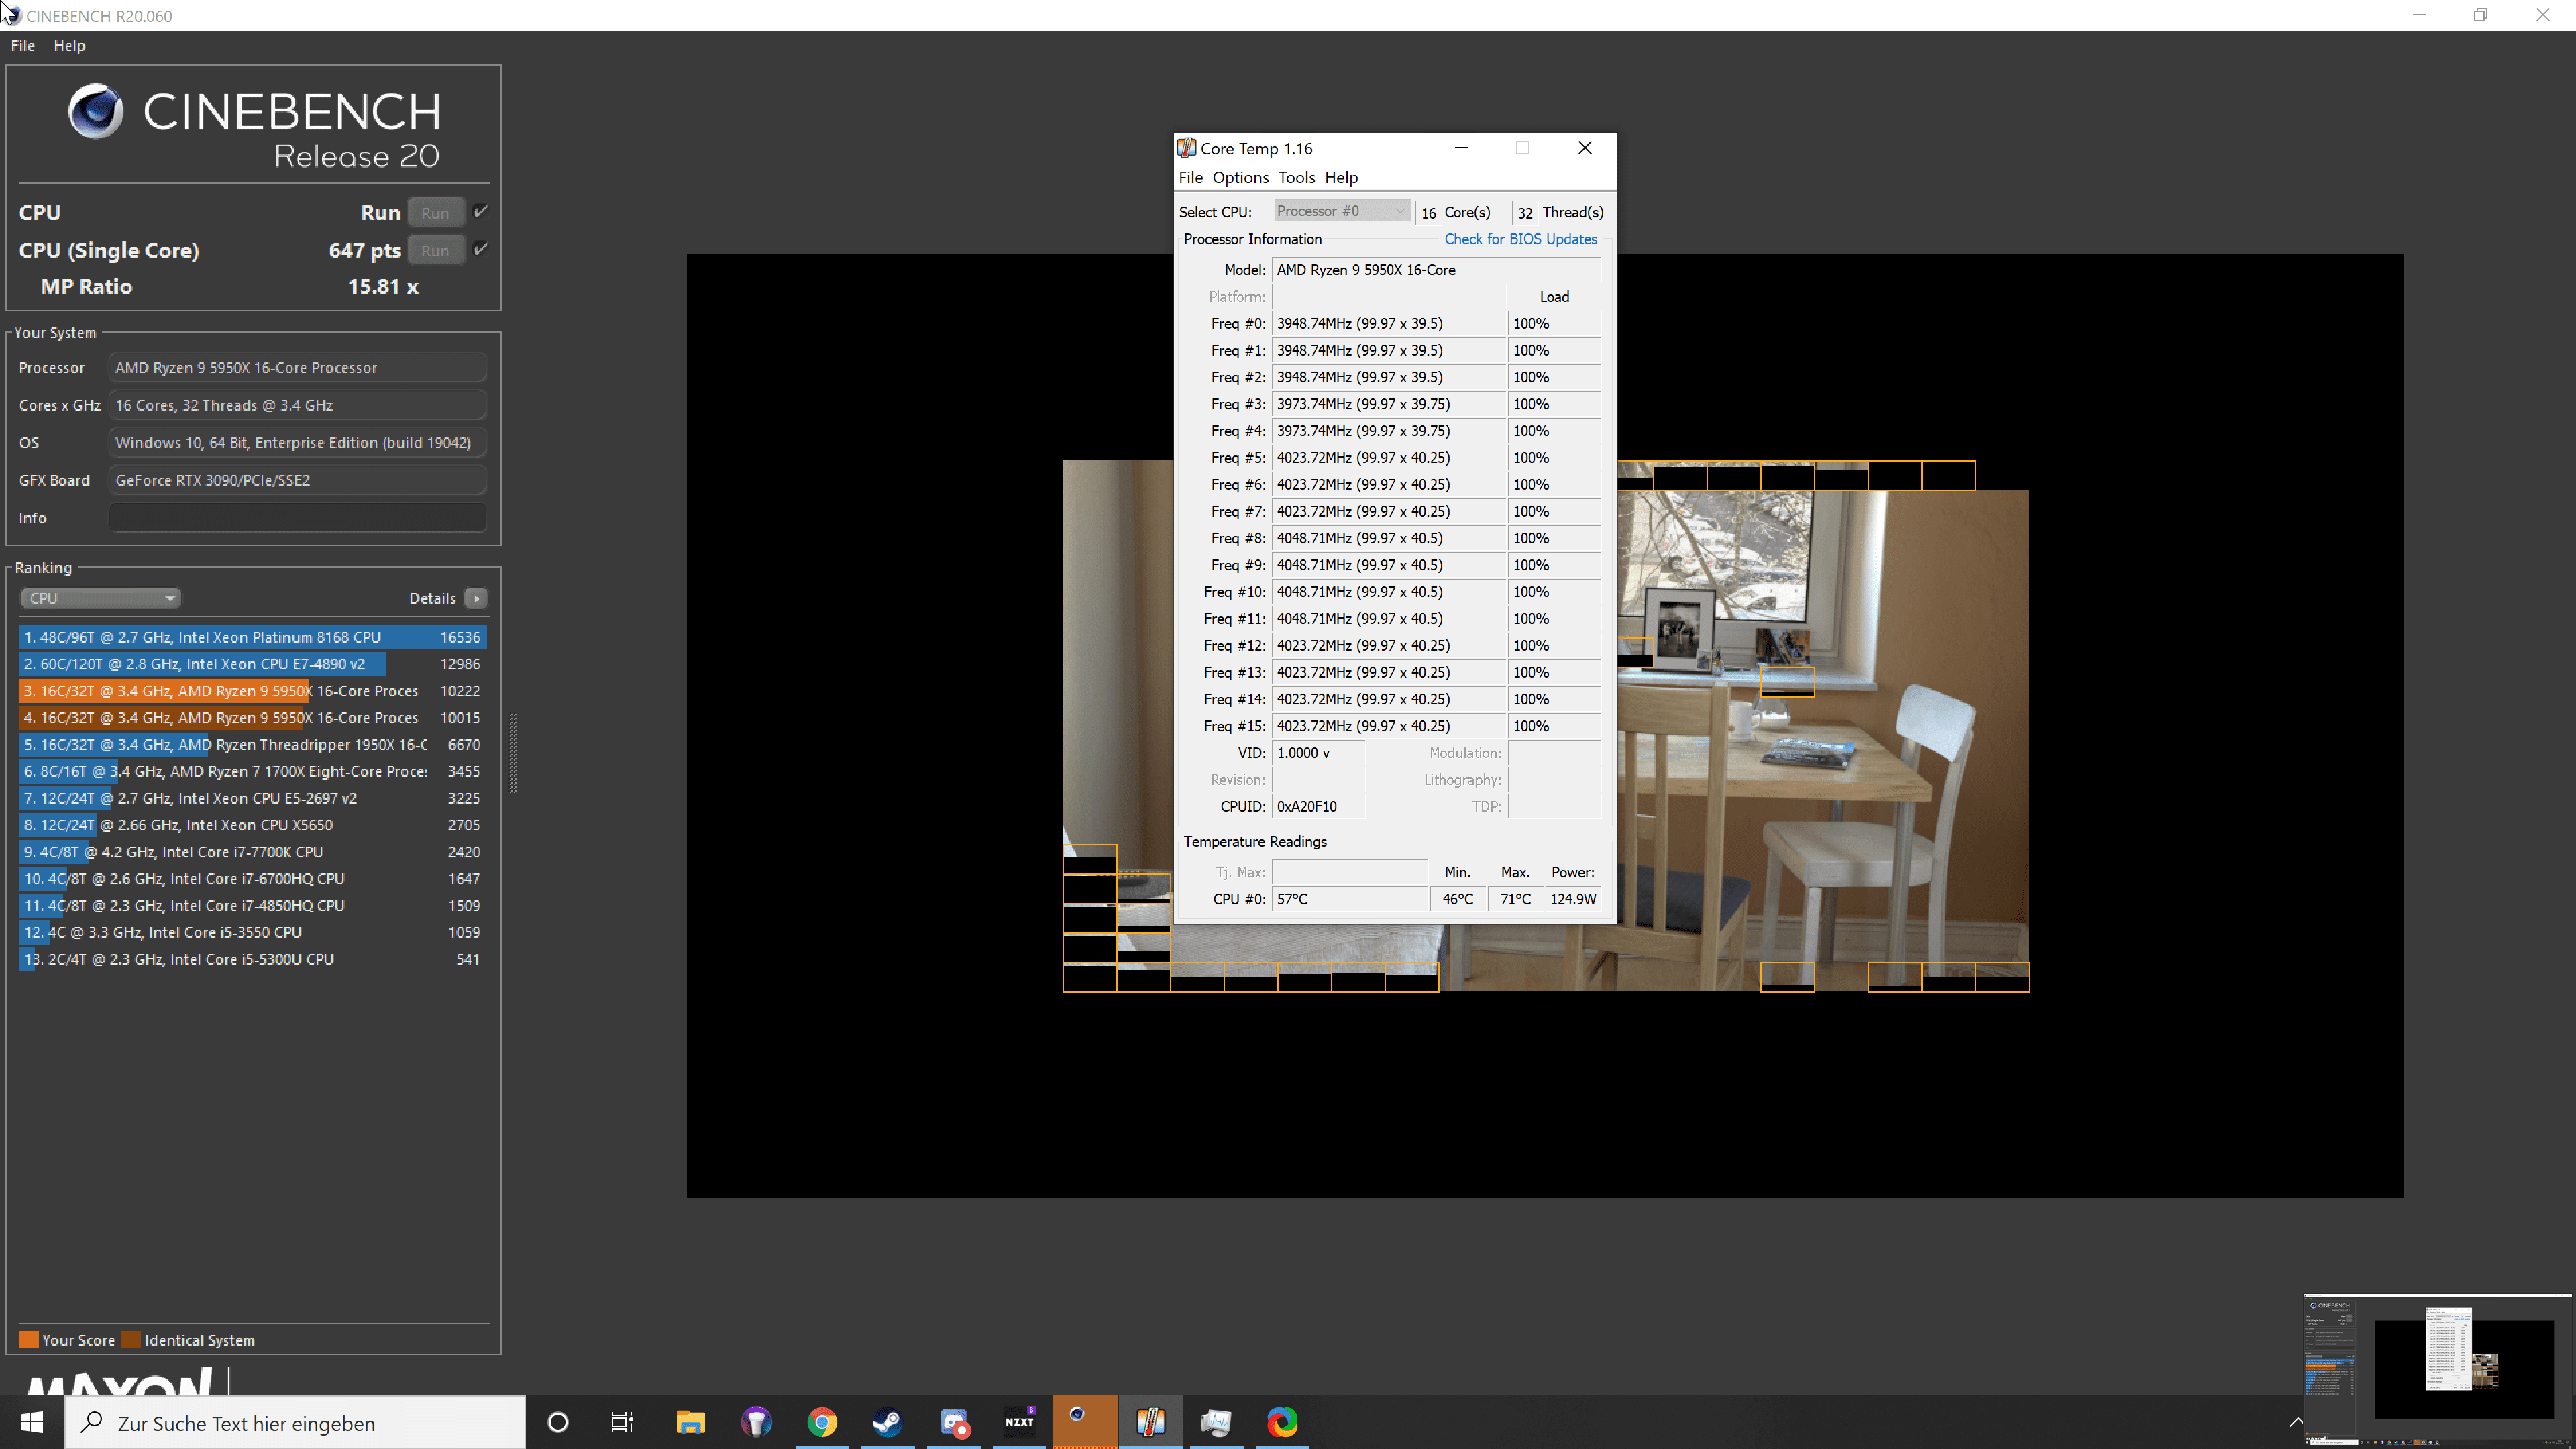The width and height of the screenshot is (2576, 1449).
Task: Run the CPU Single Core benchmark
Action: [x=435, y=251]
